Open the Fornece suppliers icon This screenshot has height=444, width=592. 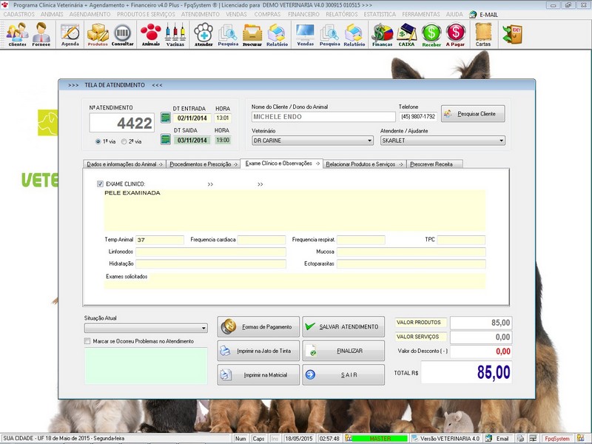41,34
